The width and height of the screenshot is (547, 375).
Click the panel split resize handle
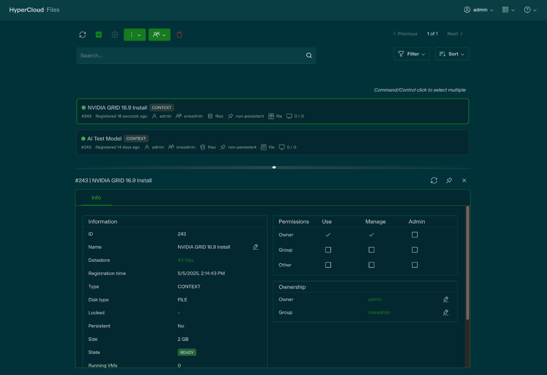[274, 167]
